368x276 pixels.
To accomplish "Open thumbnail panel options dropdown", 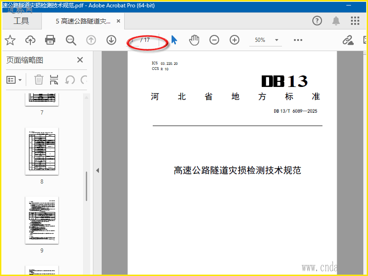I will click(14, 80).
